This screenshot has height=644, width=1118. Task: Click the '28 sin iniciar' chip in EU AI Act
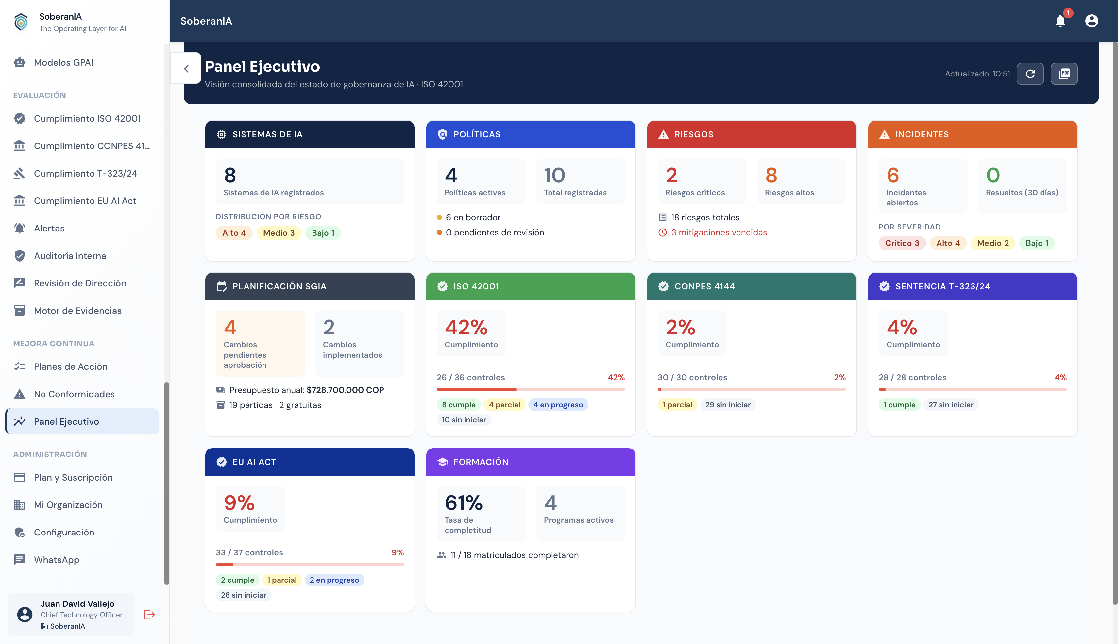point(243,595)
